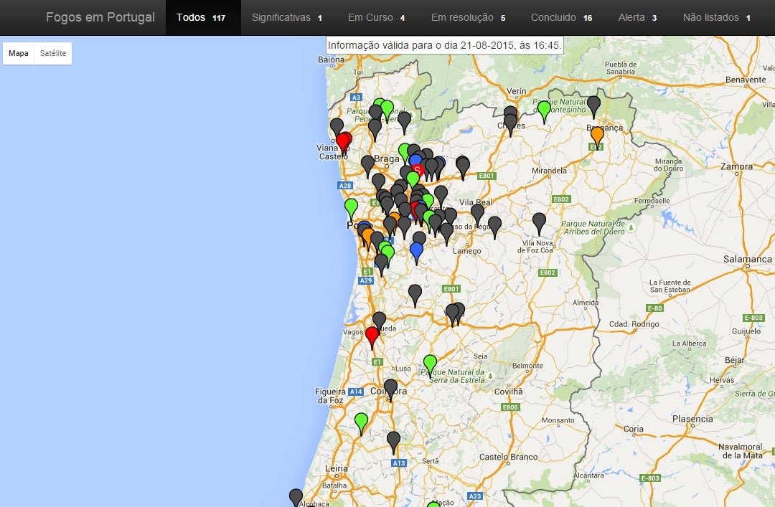Select green marker on coast near Porto

pos(351,207)
